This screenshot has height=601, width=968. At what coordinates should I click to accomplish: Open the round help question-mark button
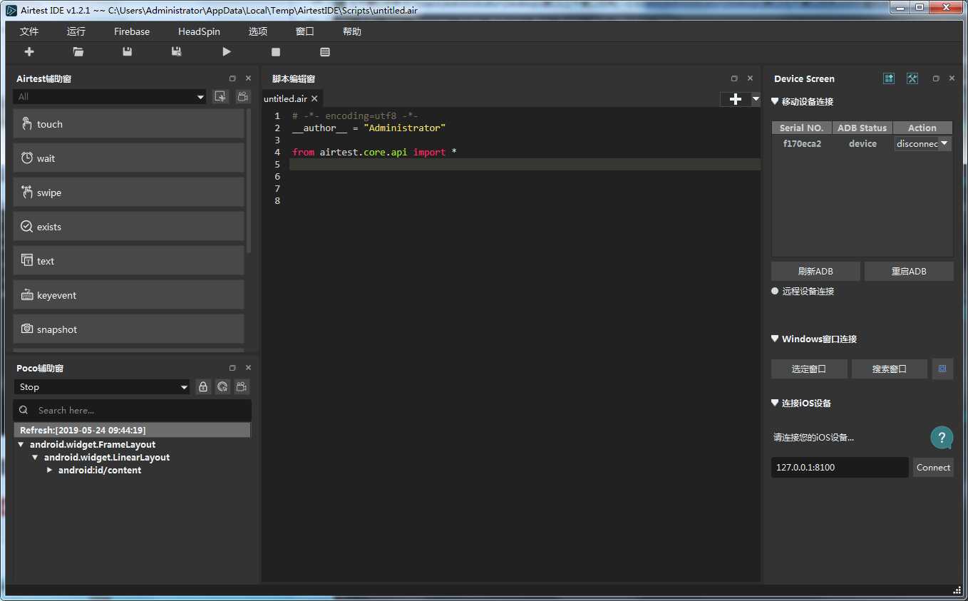[x=942, y=438]
